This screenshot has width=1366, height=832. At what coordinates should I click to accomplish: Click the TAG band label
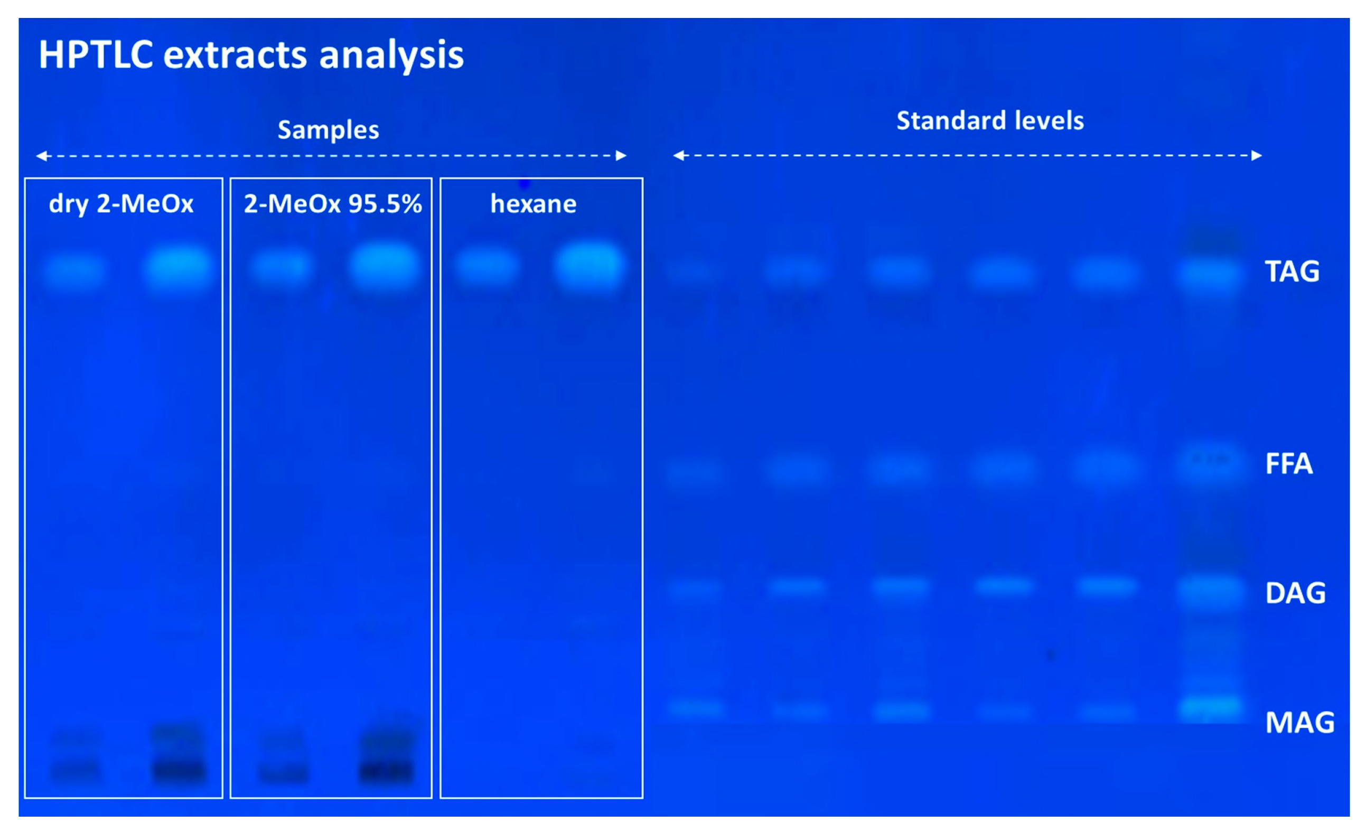pyautogui.click(x=1292, y=271)
